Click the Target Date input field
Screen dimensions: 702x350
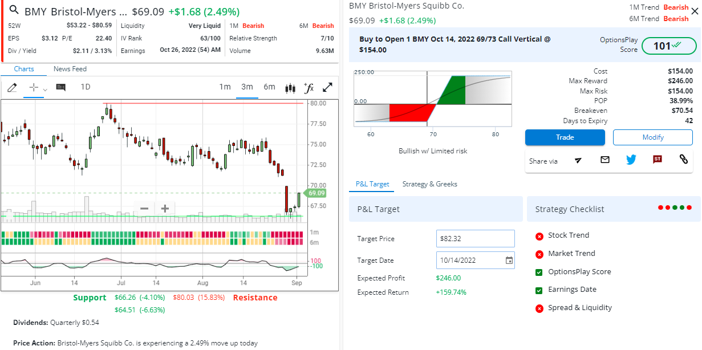pos(476,261)
